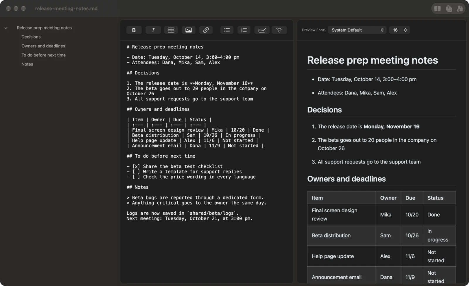Jump to To do before next time

(x=44, y=55)
